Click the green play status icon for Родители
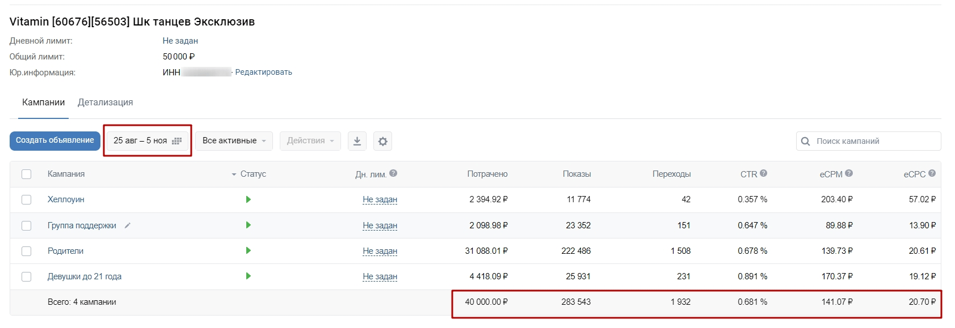 pos(248,250)
